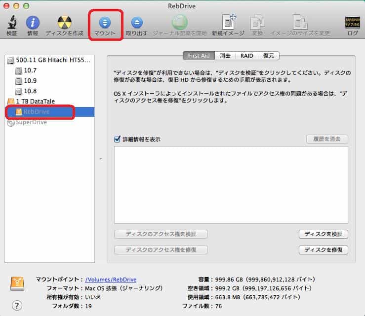Click the Verify microscope toolbar icon

[12, 23]
